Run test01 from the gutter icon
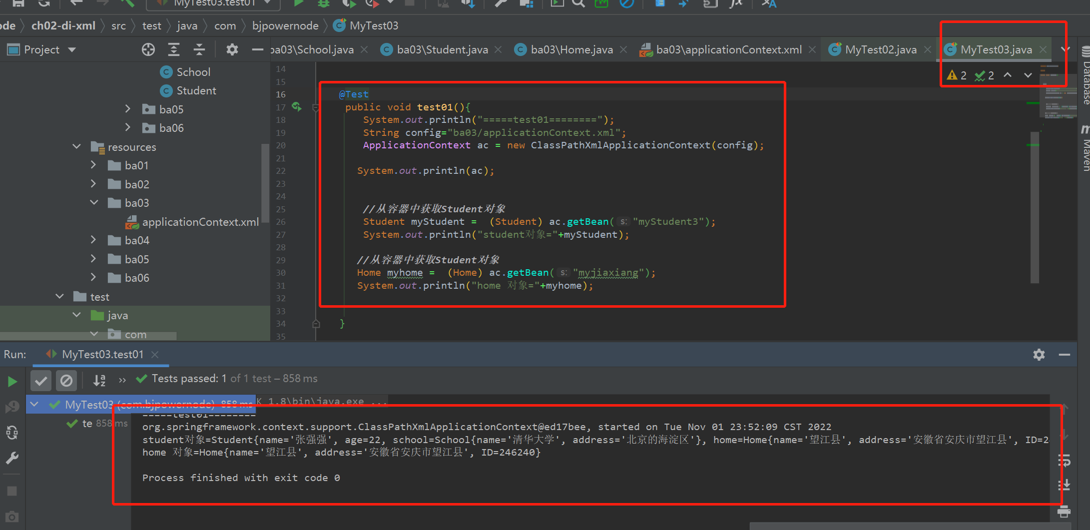 [297, 106]
